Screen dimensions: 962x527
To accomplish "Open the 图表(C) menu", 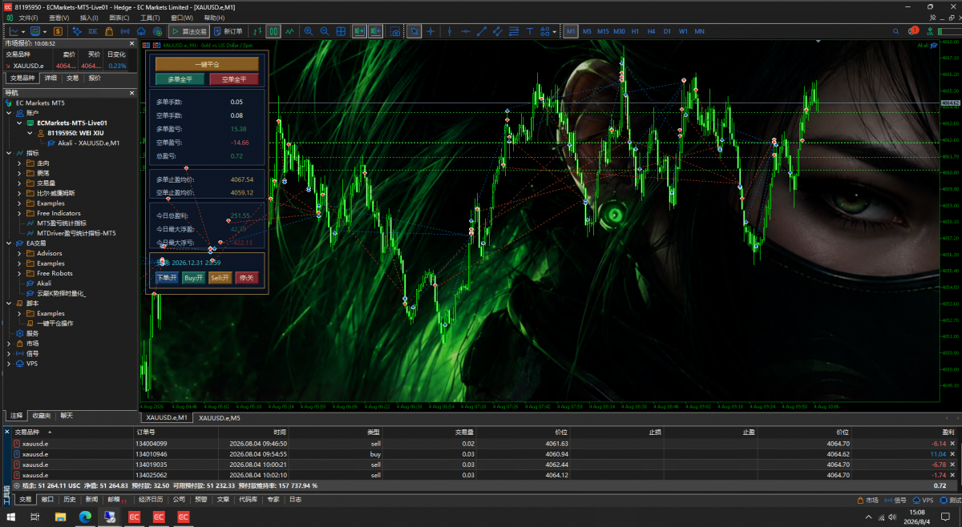I will pyautogui.click(x=119, y=18).
